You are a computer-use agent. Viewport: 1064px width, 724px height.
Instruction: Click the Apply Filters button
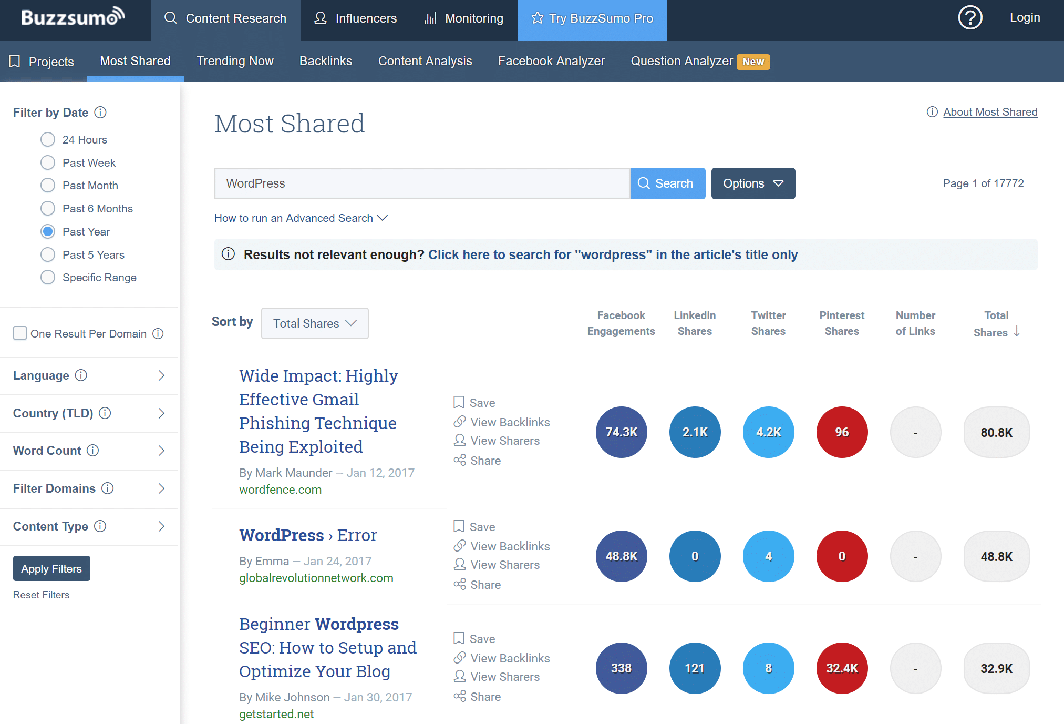tap(51, 567)
